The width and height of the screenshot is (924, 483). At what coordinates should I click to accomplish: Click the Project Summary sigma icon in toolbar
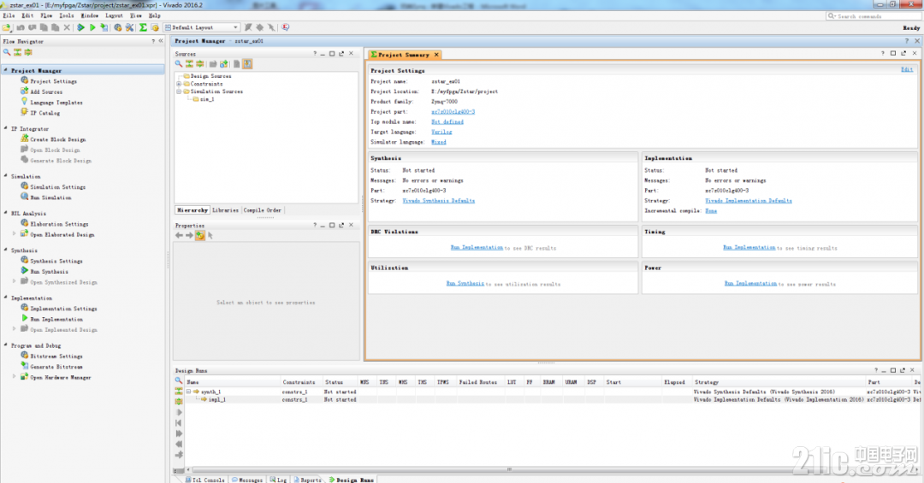point(143,27)
